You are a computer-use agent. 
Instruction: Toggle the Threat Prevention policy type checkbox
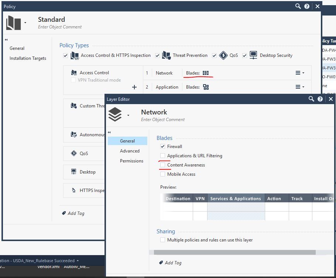coord(158,56)
